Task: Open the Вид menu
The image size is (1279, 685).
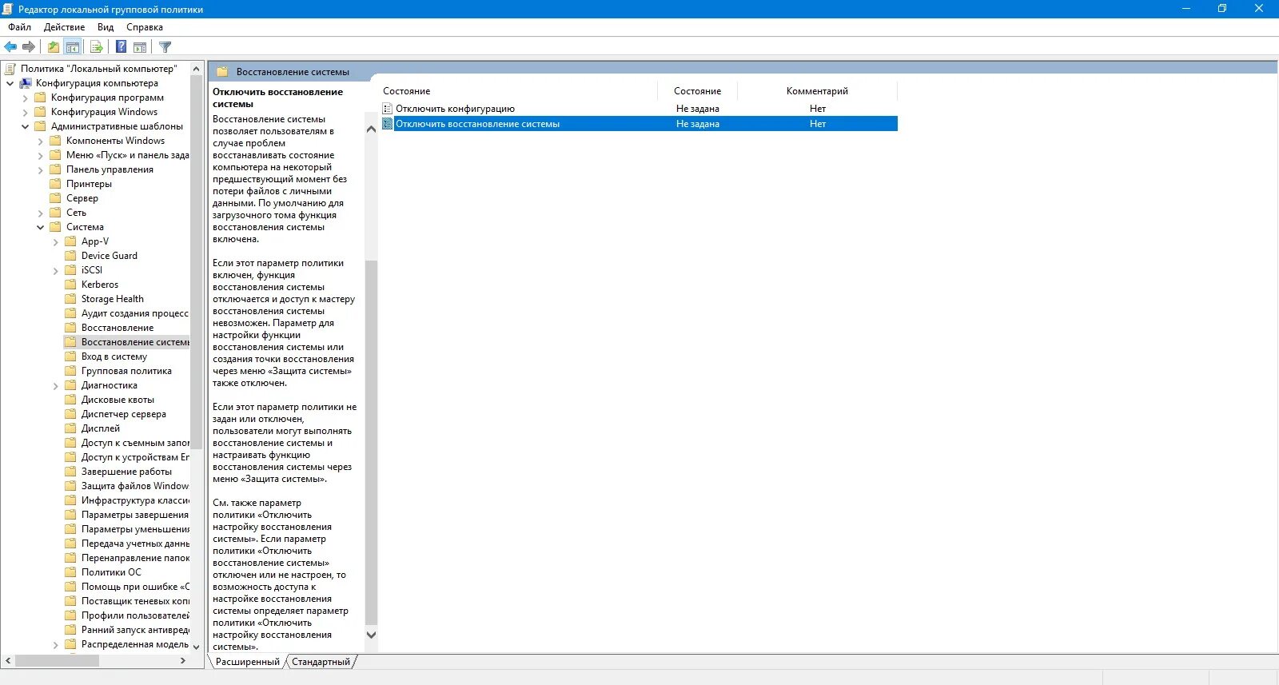Action: click(106, 27)
